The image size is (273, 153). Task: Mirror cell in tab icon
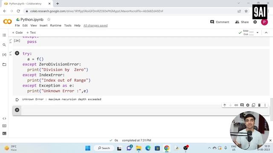pos(253,105)
